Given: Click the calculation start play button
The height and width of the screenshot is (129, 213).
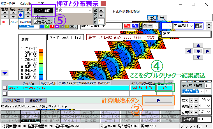Looking at the screenshot, I should 158,100.
